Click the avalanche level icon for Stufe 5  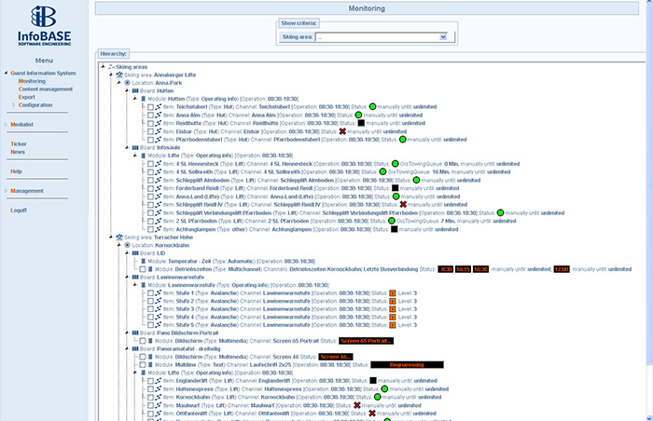pyautogui.click(x=393, y=325)
